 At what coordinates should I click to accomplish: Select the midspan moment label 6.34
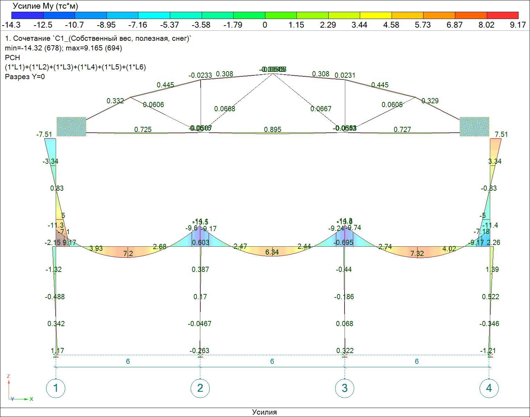coord(272,252)
